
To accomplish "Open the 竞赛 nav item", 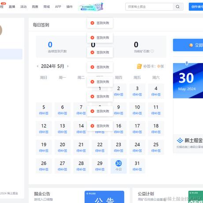I will [x=35, y=7].
